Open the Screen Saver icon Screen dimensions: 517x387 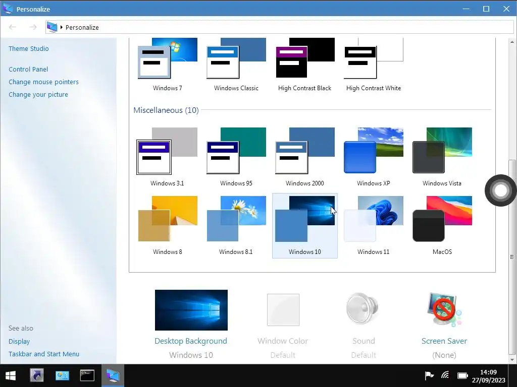point(444,310)
